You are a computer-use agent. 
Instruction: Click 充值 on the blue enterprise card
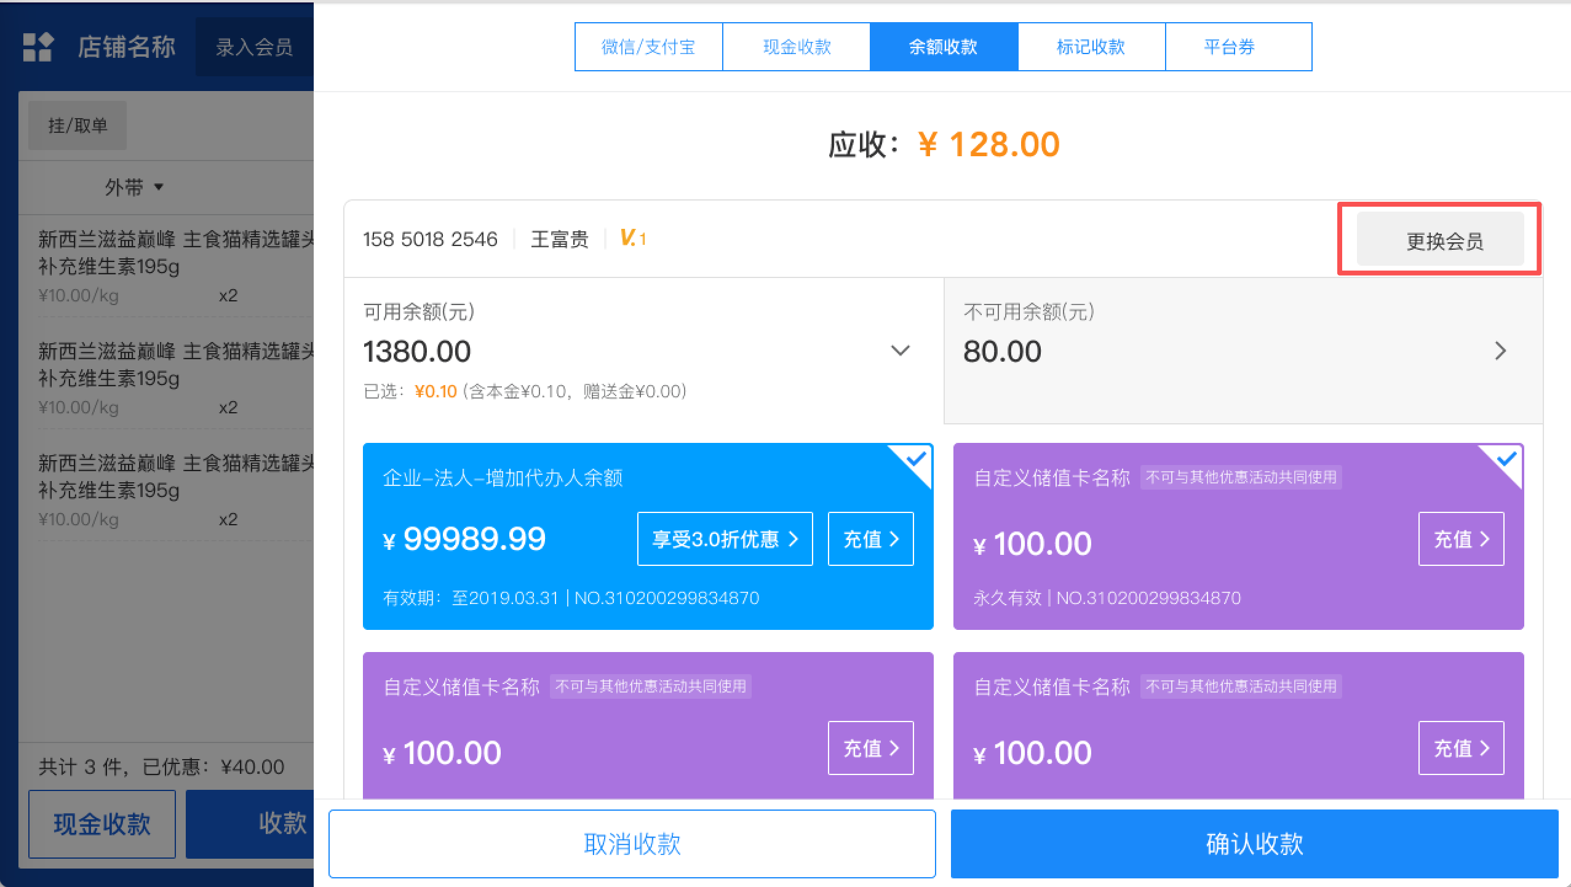pos(870,539)
